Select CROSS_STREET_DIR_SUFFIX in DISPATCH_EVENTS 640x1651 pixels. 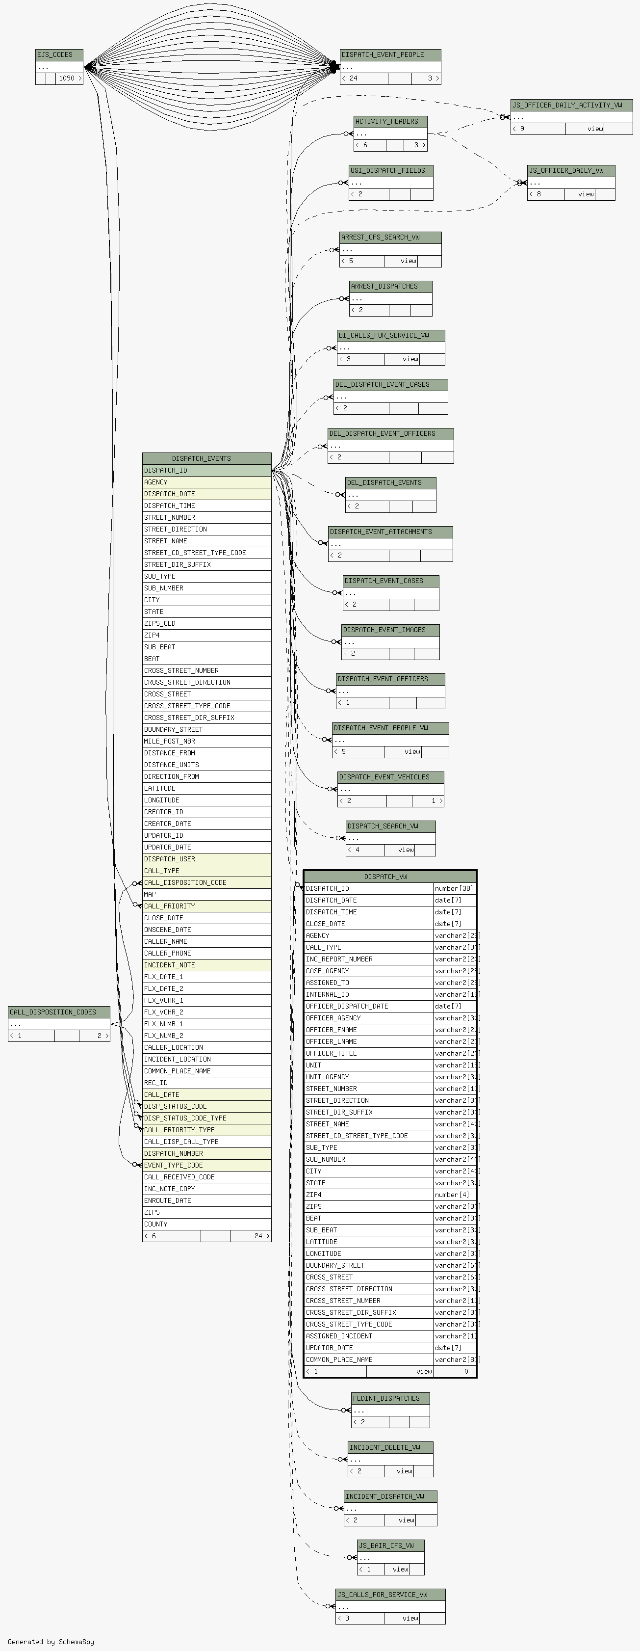point(207,718)
